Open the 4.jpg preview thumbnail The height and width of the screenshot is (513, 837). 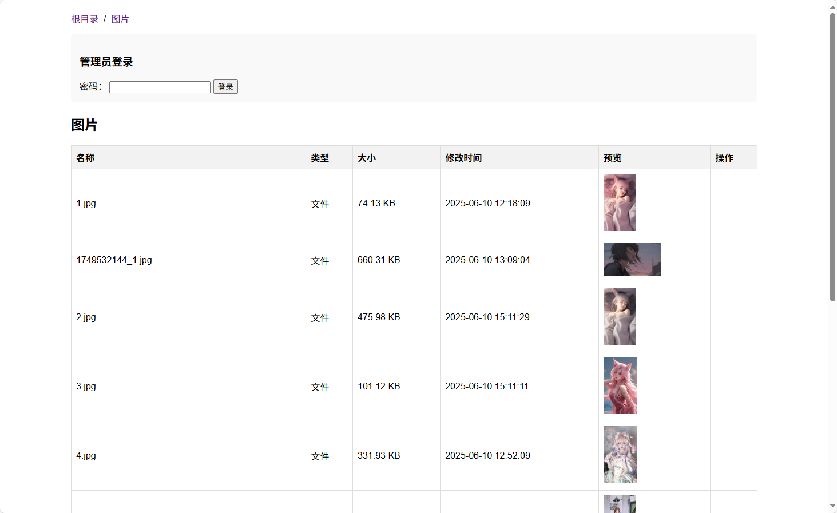[620, 455]
